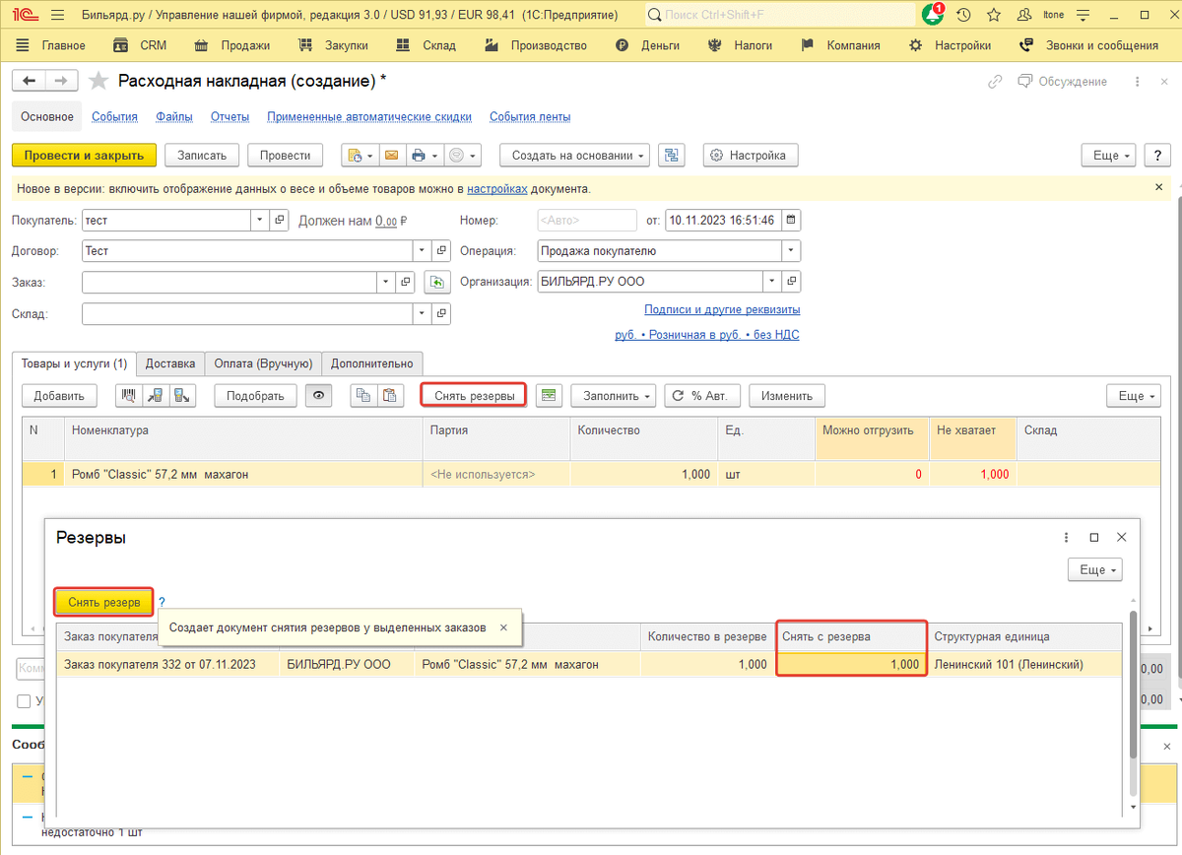Open the Заполнить dropdown menu
Image resolution: width=1182 pixels, height=855 pixels.
tap(613, 396)
